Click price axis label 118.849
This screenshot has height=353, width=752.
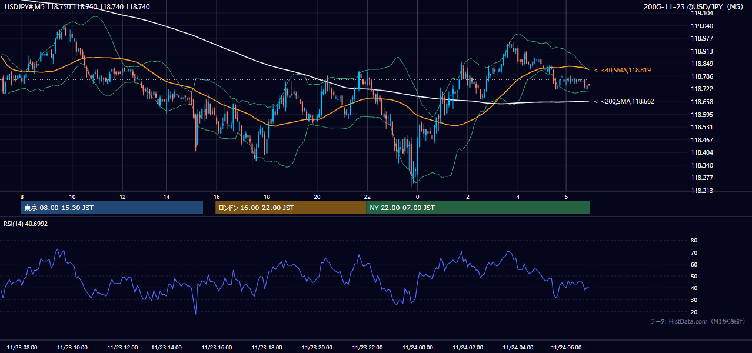[701, 64]
